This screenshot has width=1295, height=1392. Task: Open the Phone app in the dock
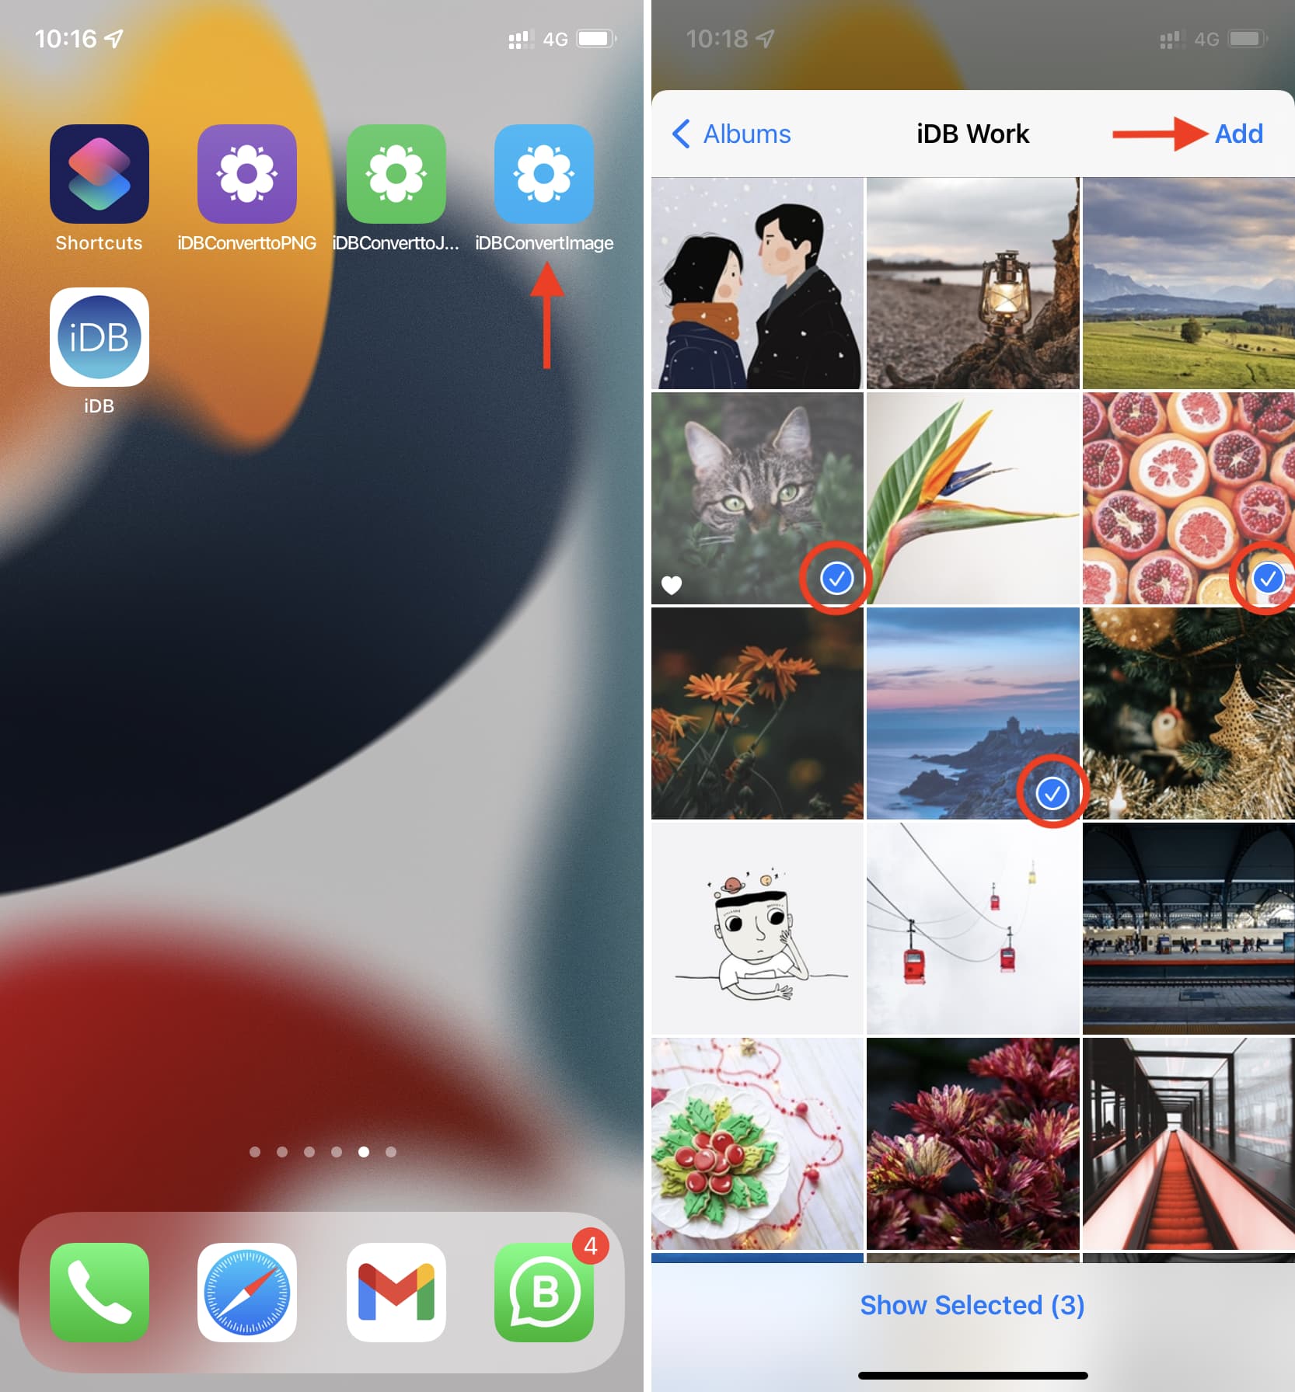point(99,1293)
